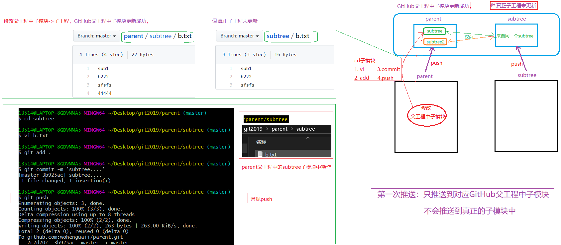This screenshot has height=245, width=561.
Task: Click the sort arrow above 名称 column
Action: tap(308, 138)
